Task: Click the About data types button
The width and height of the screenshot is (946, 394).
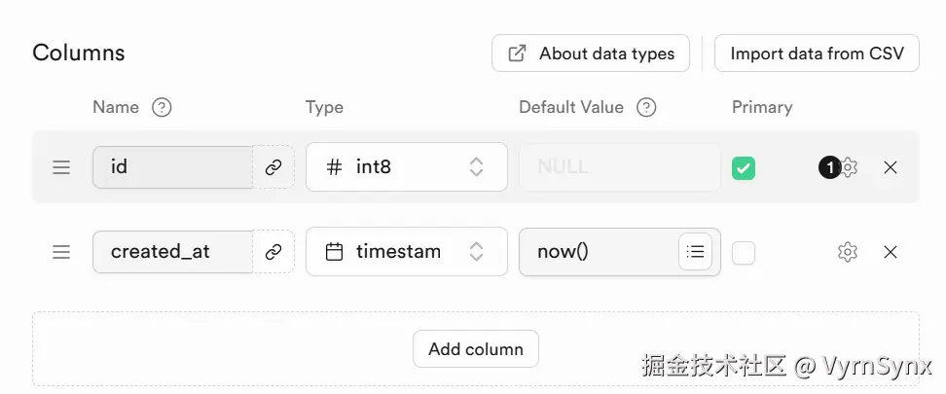Action: pos(591,54)
